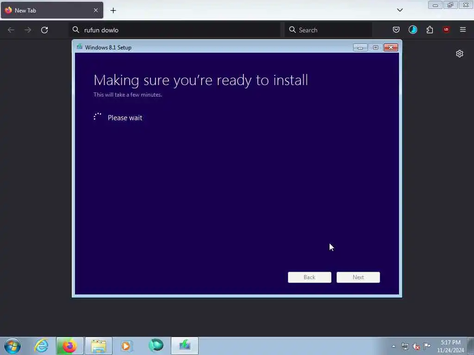Maximize the Windows 8.1 Setup window

[x=375, y=48]
